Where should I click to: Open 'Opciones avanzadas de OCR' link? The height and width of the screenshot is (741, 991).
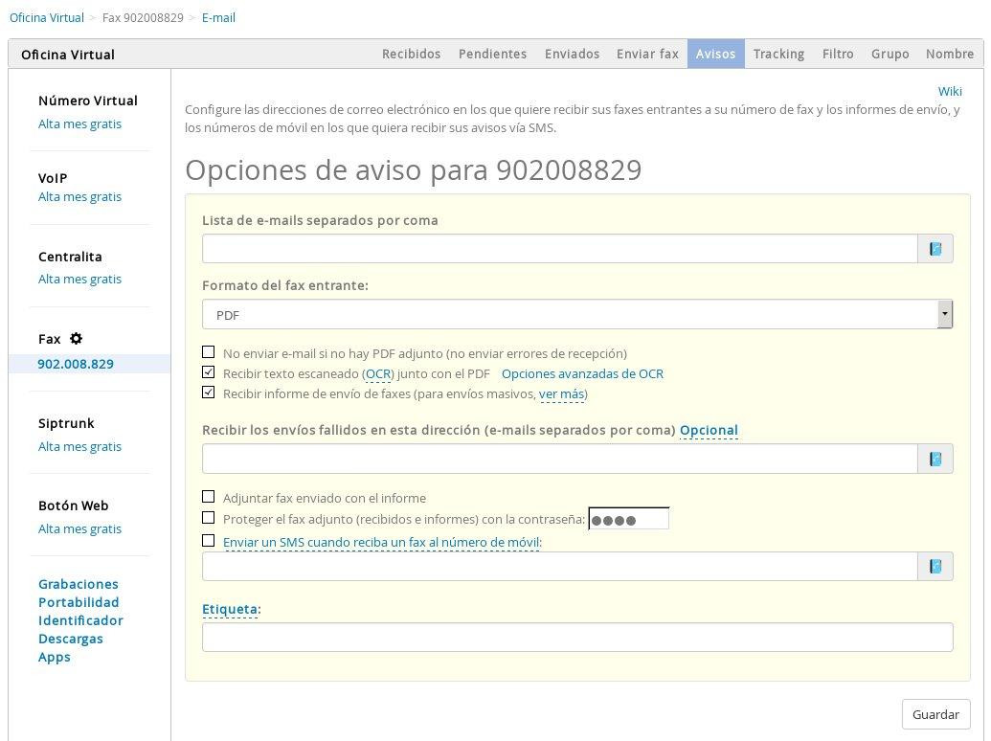point(582,373)
